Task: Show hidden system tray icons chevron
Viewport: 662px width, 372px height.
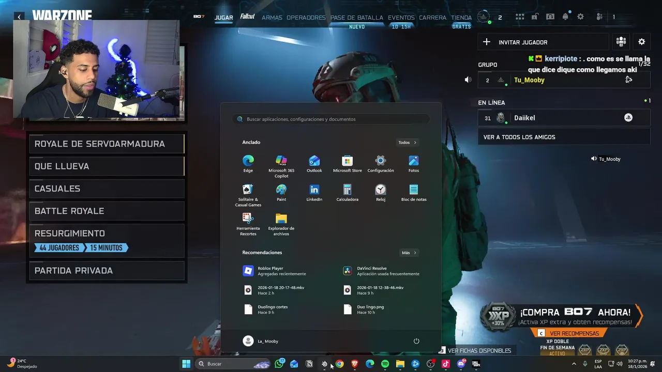Action: [x=574, y=364]
